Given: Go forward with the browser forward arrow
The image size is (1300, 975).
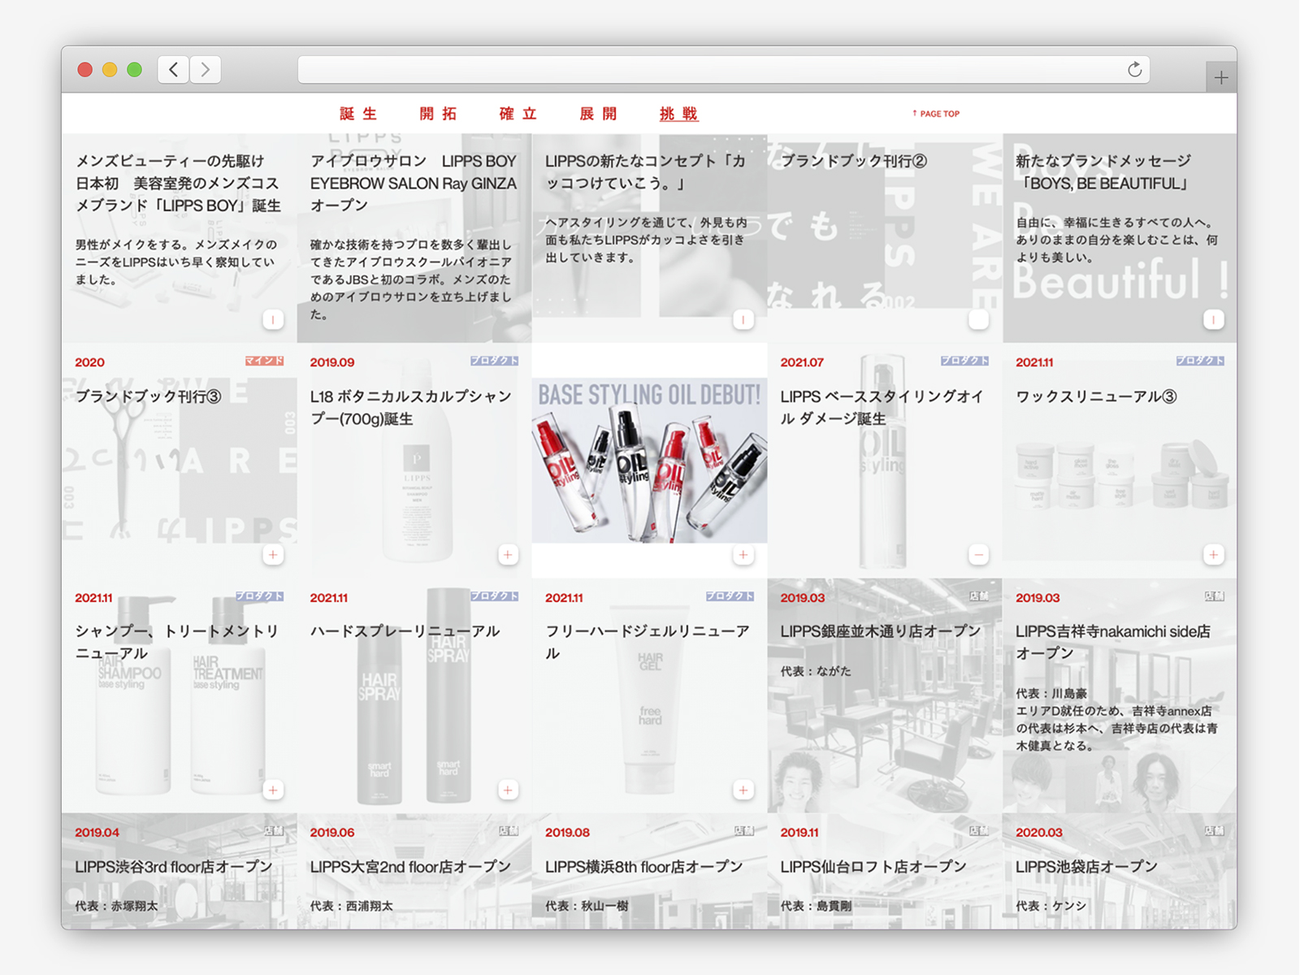Looking at the screenshot, I should [206, 70].
